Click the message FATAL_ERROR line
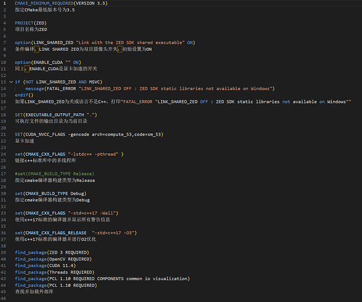 [150, 88]
